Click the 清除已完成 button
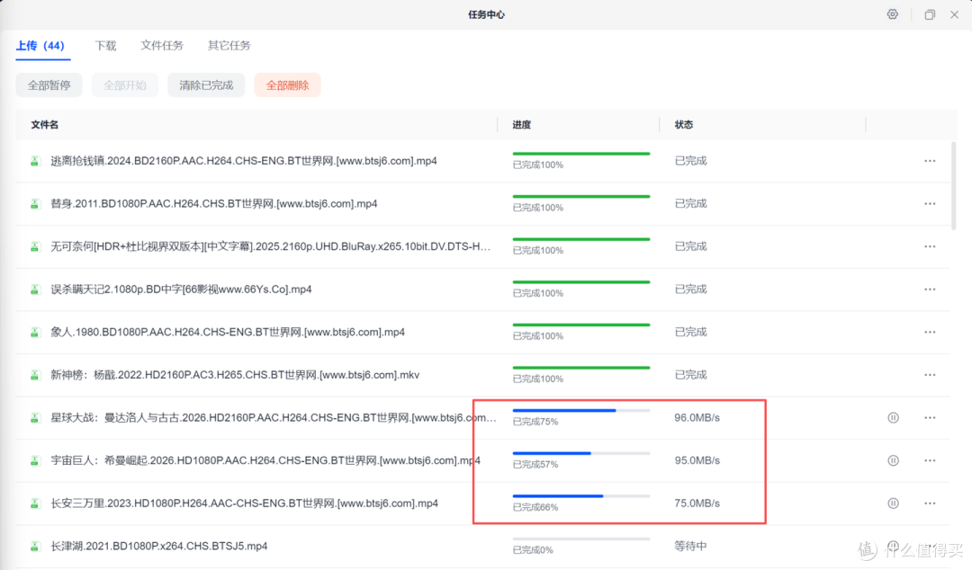972x570 pixels. (x=206, y=85)
